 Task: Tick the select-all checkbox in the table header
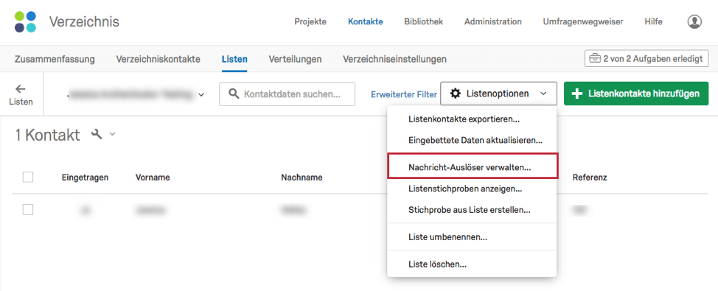point(28,177)
